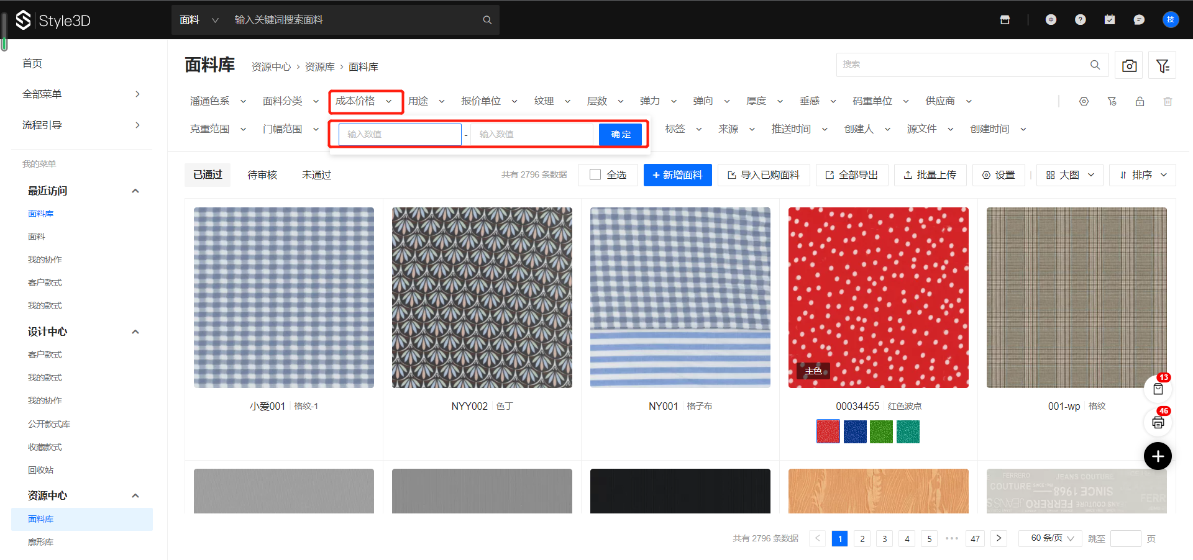Click the black floating plus button
1193x560 pixels.
1158,456
